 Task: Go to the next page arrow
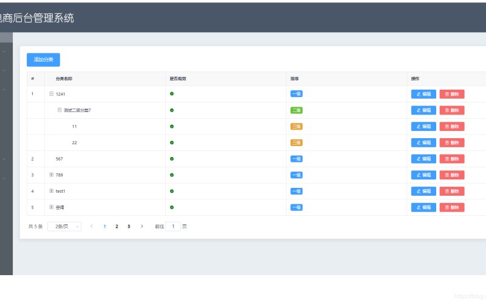(x=142, y=226)
